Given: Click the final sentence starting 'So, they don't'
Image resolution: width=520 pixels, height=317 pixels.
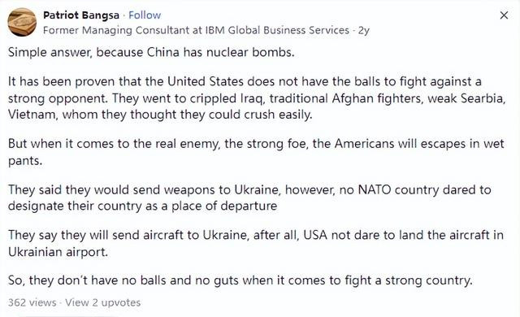Looking at the screenshot, I should click(240, 280).
